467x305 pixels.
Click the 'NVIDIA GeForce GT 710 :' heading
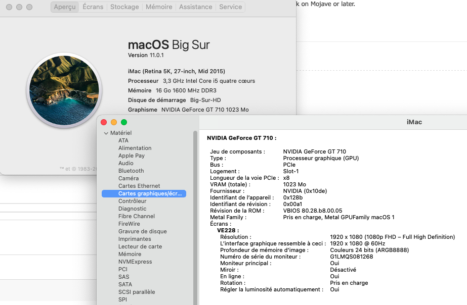pos(241,138)
